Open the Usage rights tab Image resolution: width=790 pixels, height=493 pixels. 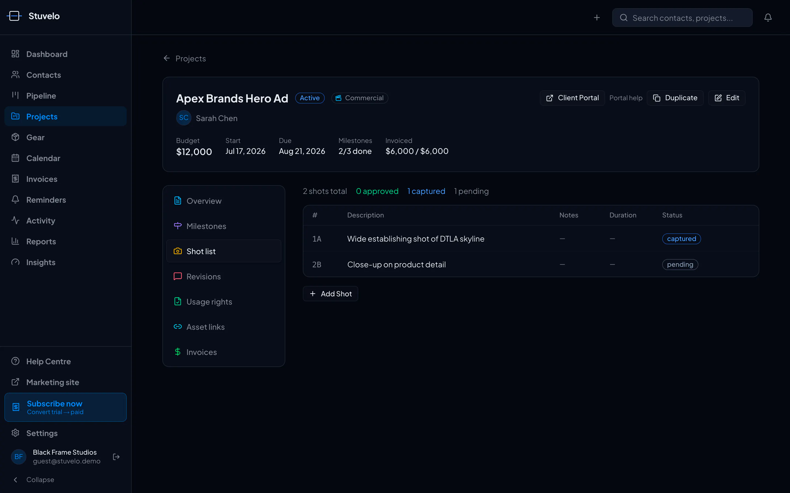tap(224, 302)
